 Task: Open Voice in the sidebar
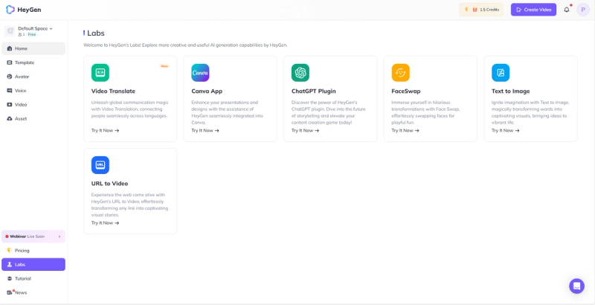[x=33, y=91]
